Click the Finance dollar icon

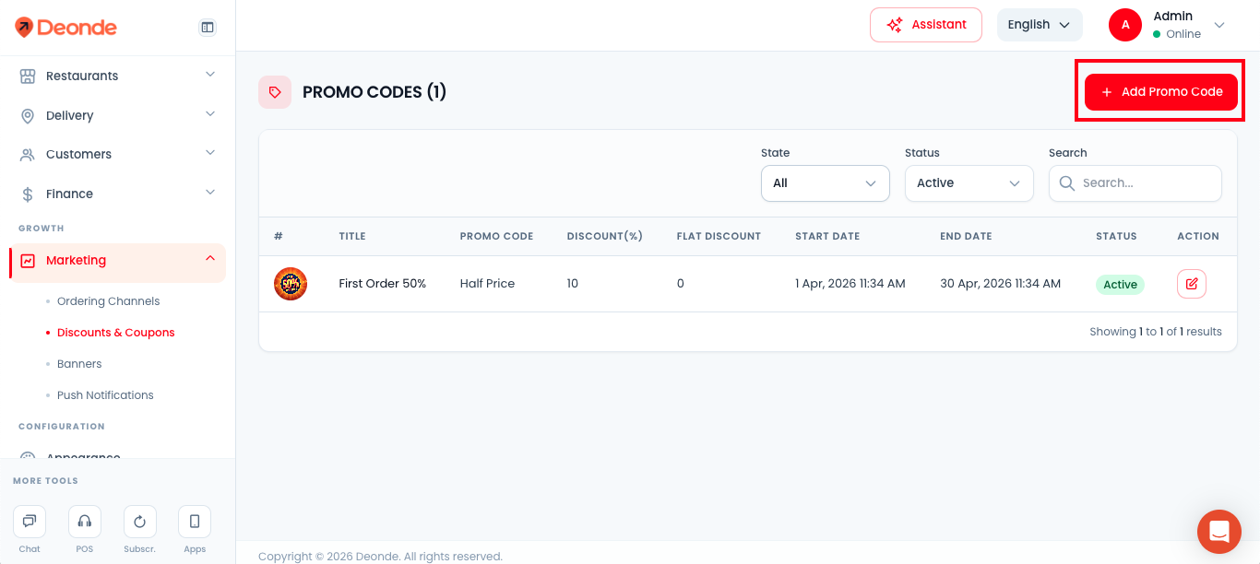pos(28,194)
